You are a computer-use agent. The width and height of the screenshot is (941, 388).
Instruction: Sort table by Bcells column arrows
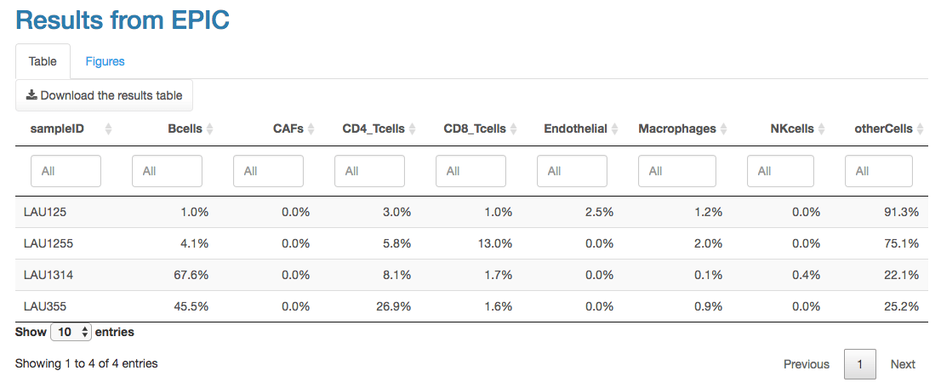tap(209, 129)
